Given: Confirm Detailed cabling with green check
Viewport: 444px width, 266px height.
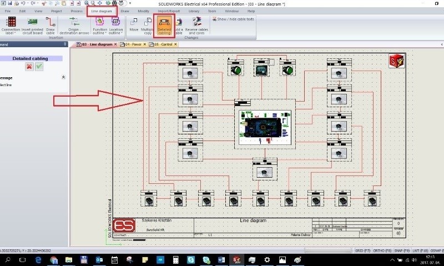Looking at the screenshot, I should (39, 67).
